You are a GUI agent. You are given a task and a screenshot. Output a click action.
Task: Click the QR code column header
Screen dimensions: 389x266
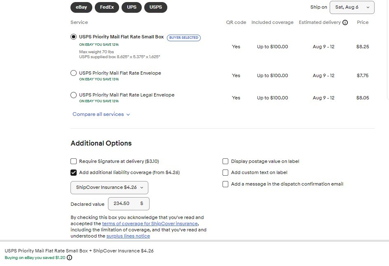pyautogui.click(x=236, y=22)
